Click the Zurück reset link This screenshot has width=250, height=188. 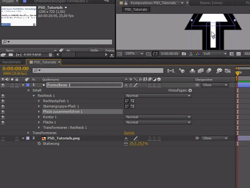click(129, 133)
